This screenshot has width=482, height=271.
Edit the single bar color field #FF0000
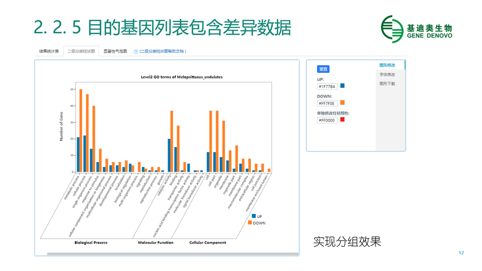point(327,120)
